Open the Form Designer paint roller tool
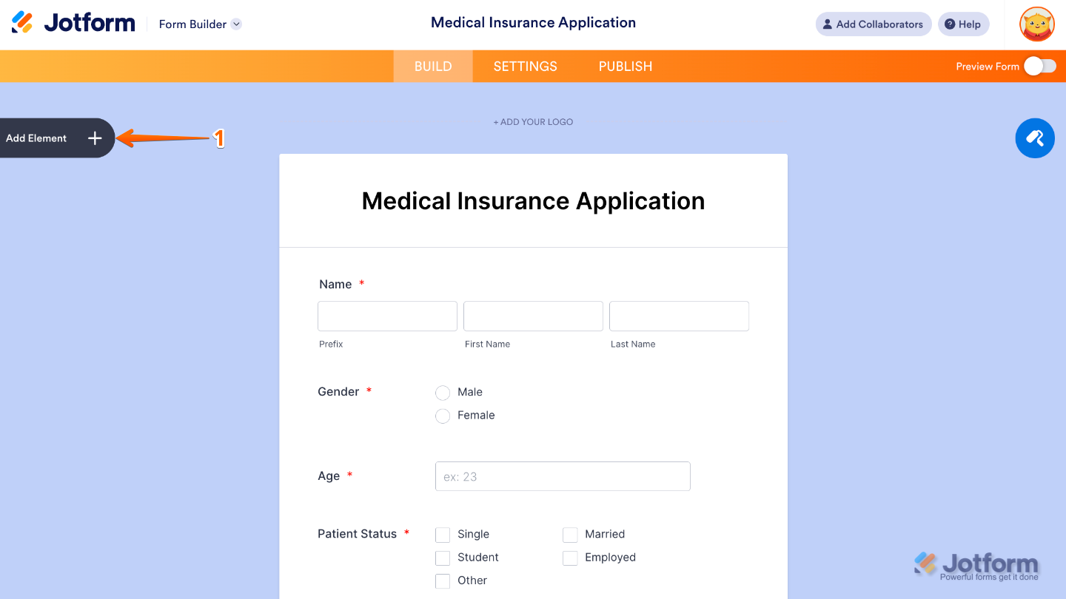Image resolution: width=1066 pixels, height=599 pixels. point(1035,138)
